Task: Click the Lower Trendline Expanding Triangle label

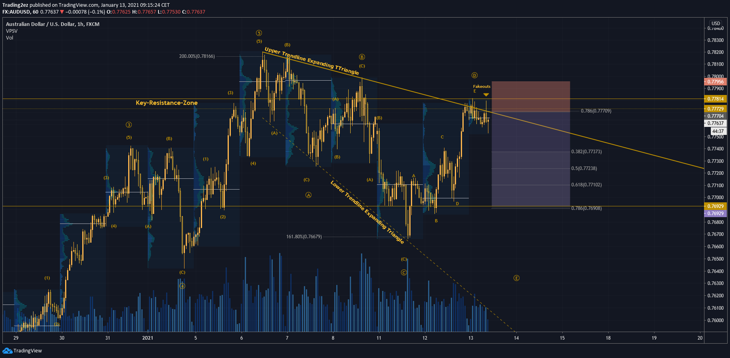Action: pos(367,212)
